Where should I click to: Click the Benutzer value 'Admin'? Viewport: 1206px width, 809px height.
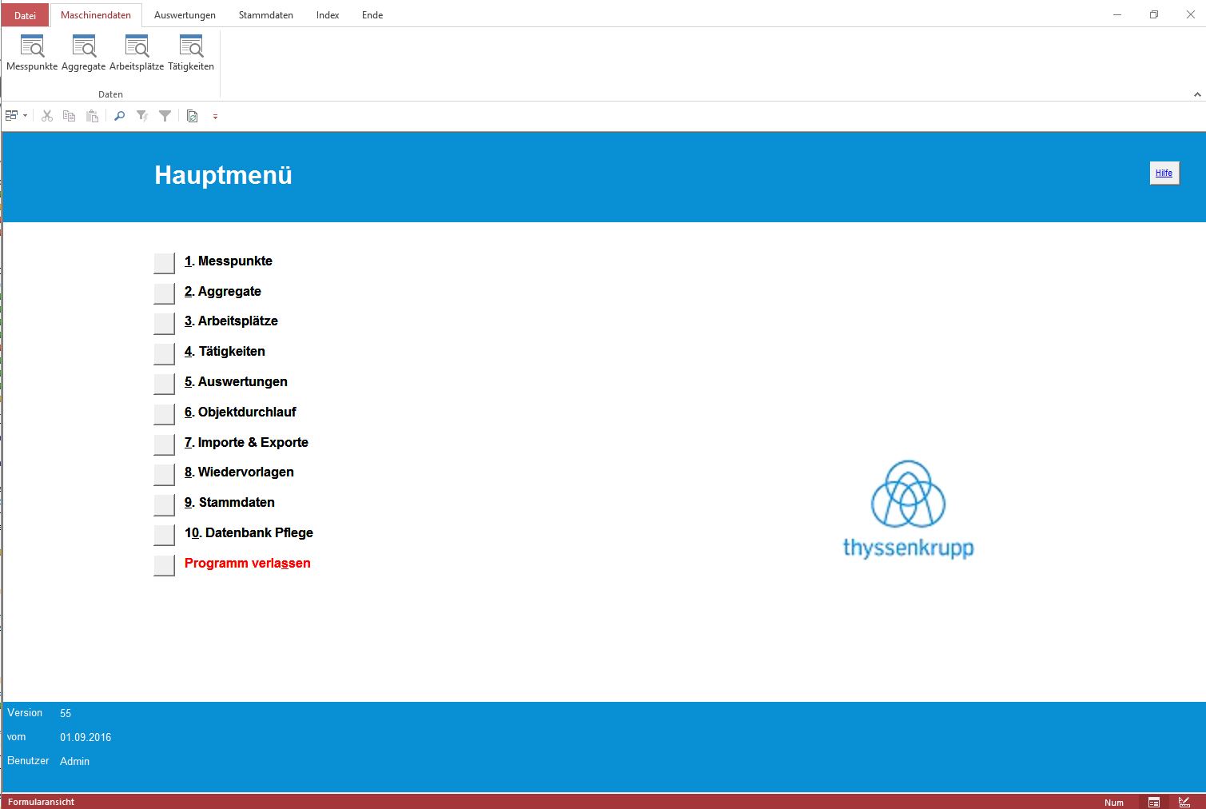pos(74,761)
